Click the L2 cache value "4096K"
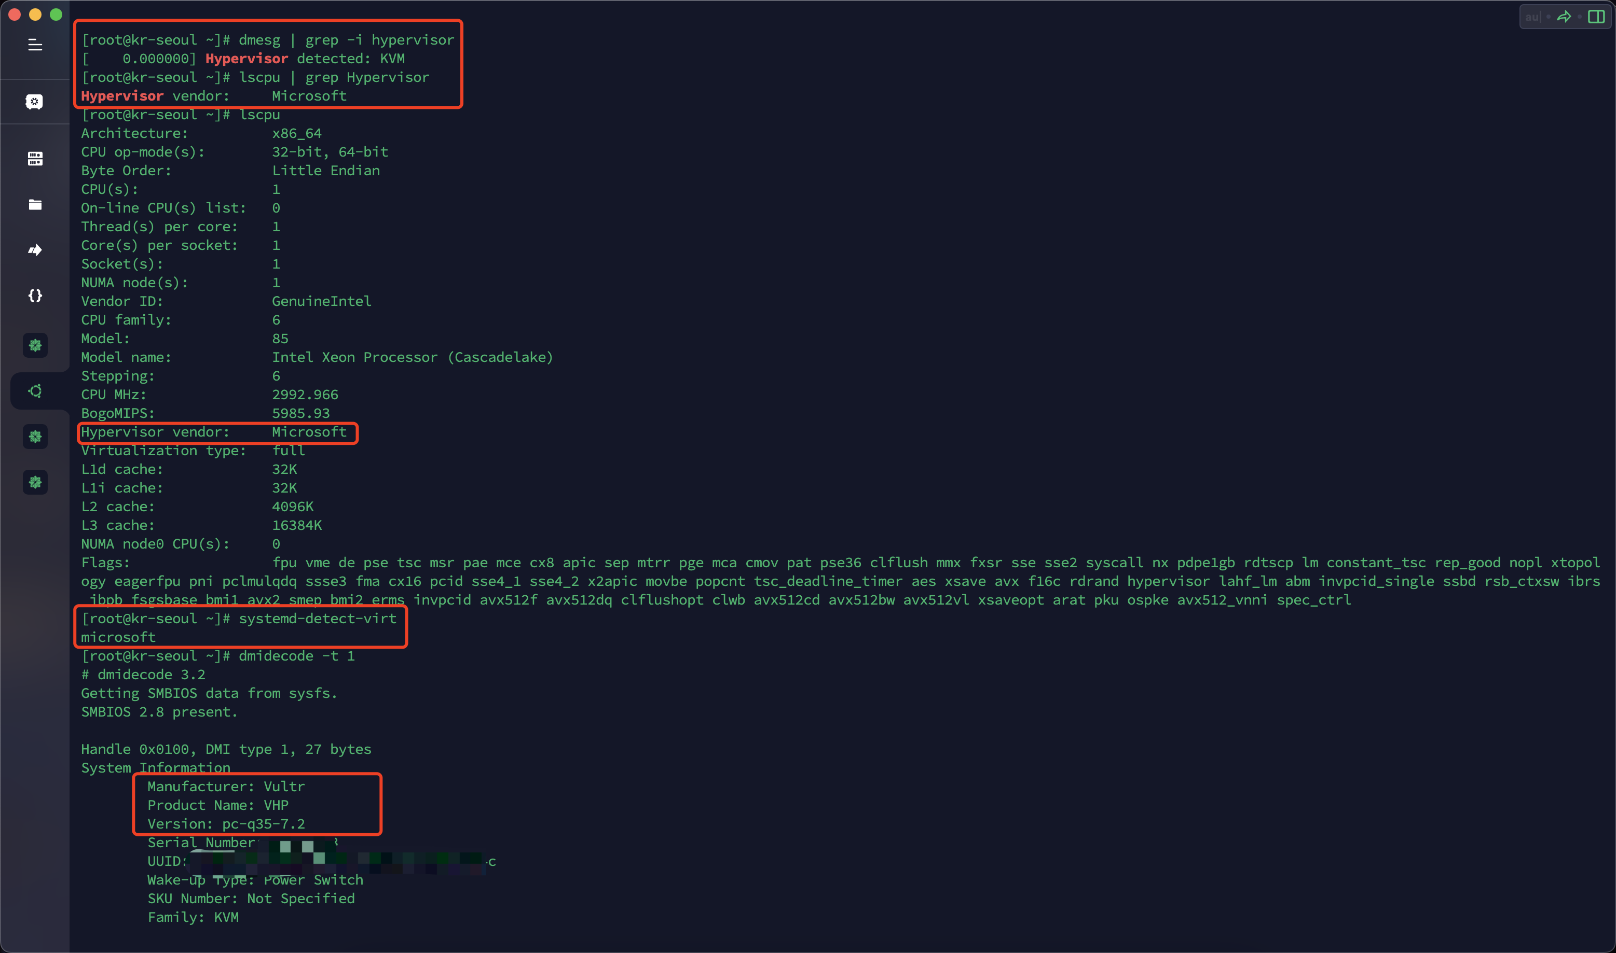 tap(292, 507)
